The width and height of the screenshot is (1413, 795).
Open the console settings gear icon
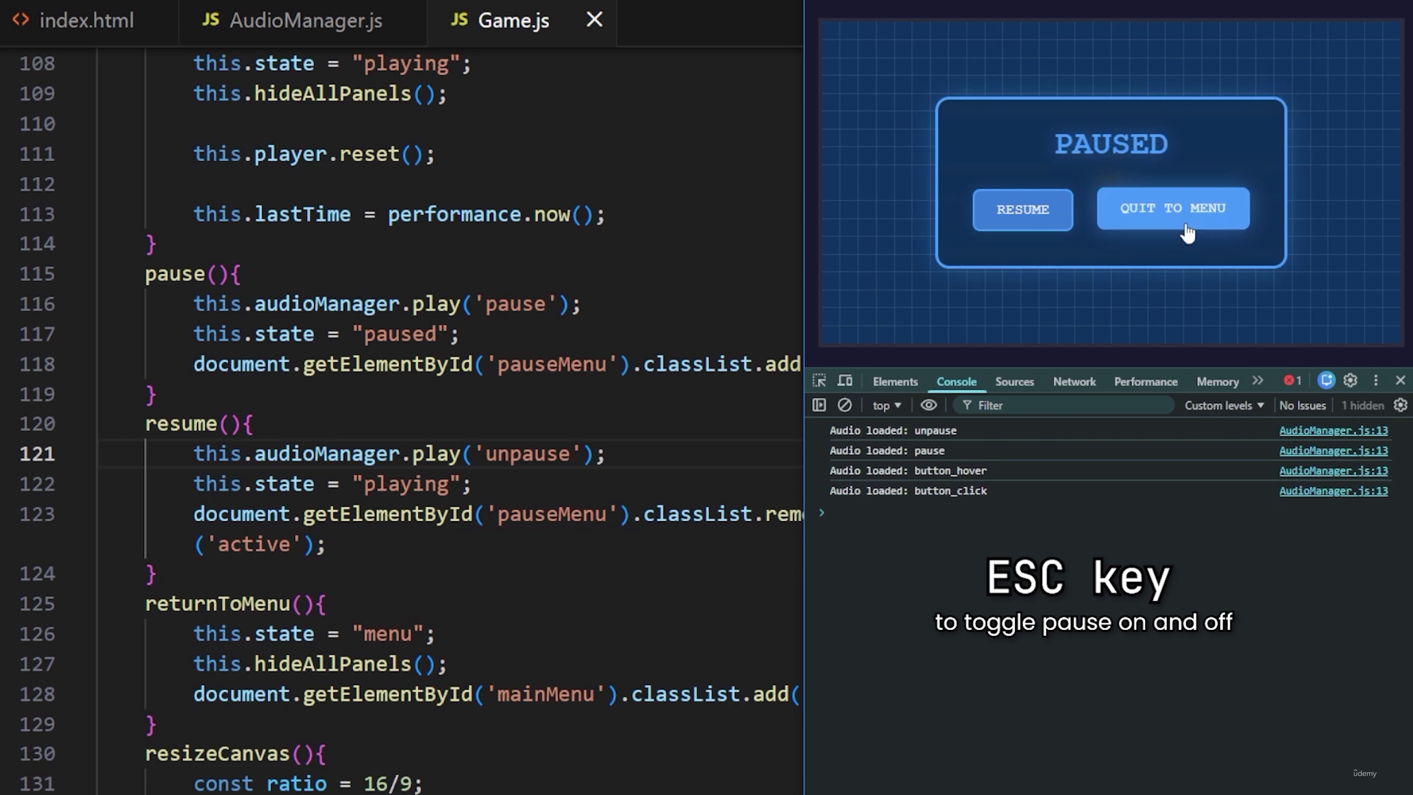(x=1400, y=405)
